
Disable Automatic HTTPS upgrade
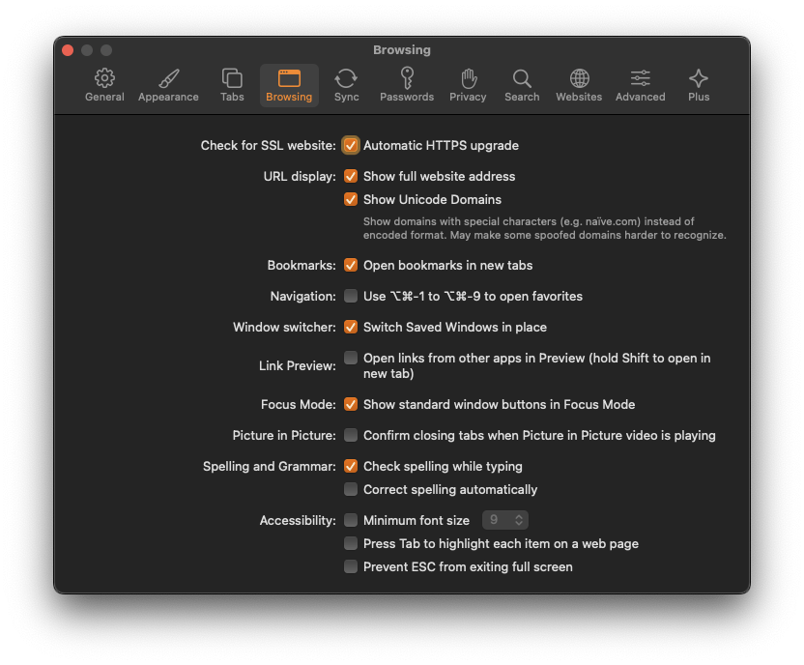pos(351,145)
